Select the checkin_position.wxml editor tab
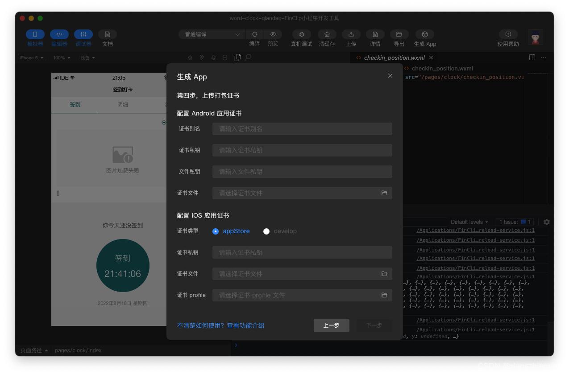 coord(394,58)
